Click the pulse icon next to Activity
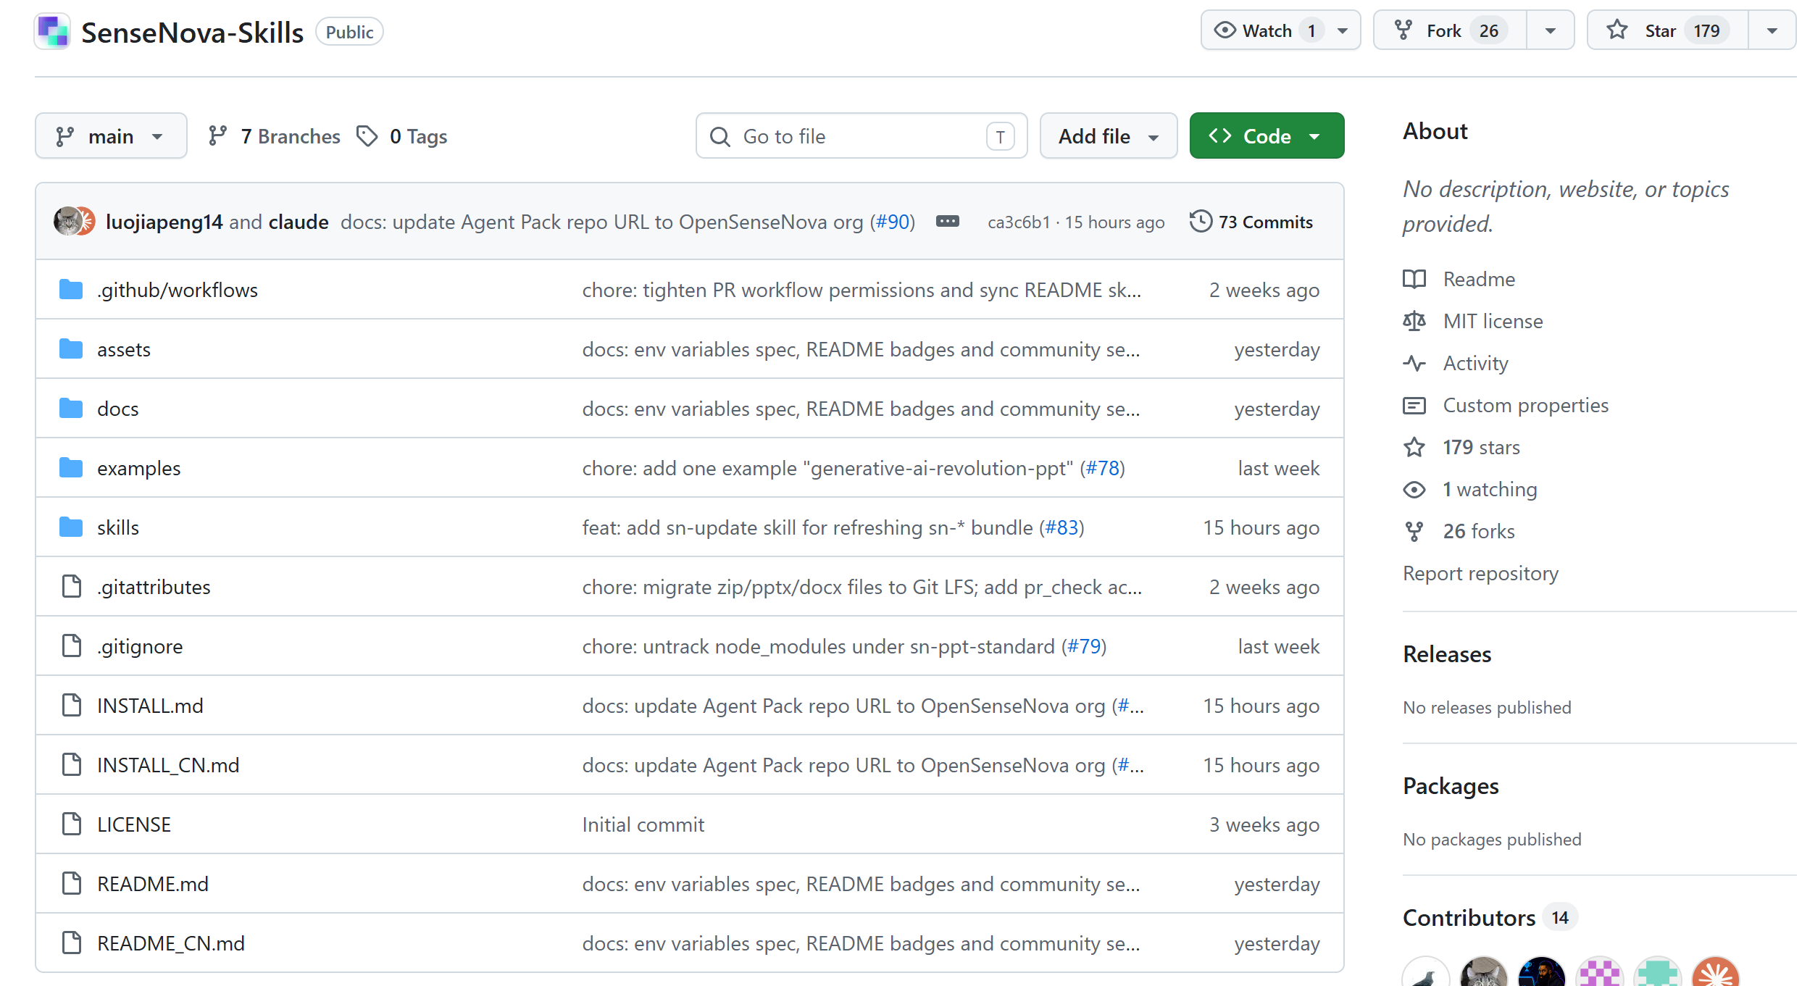Screen dimensions: 1802x986 tap(1414, 363)
